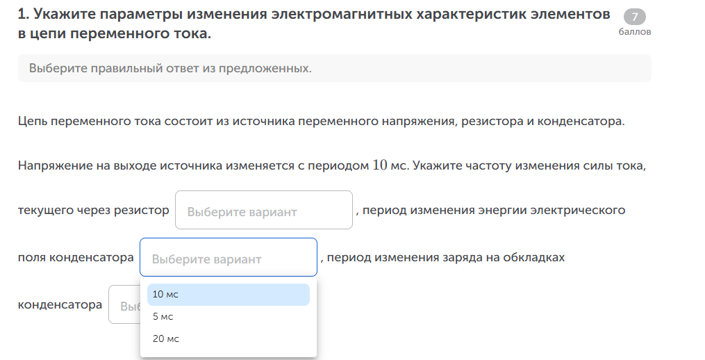
Task: Click the phrase "Укажите частоту изменения силы тока"
Action: [x=529, y=166]
